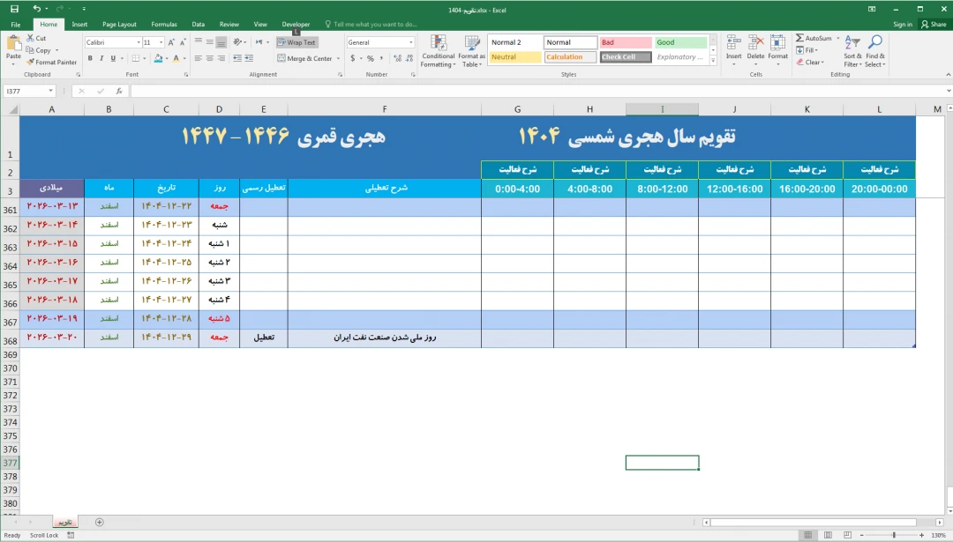
Task: Open the File tab
Action: [16, 25]
